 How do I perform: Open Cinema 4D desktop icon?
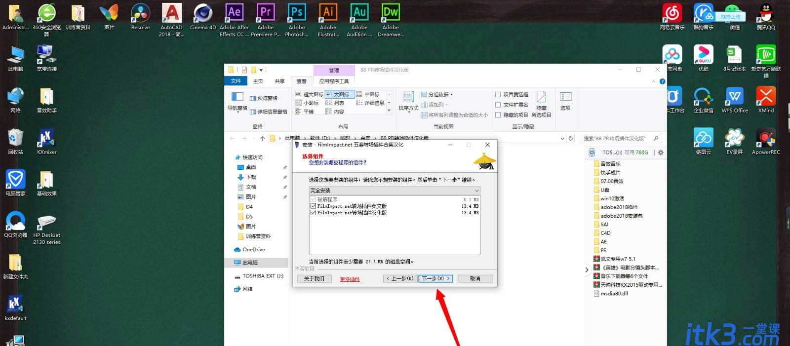pyautogui.click(x=203, y=16)
